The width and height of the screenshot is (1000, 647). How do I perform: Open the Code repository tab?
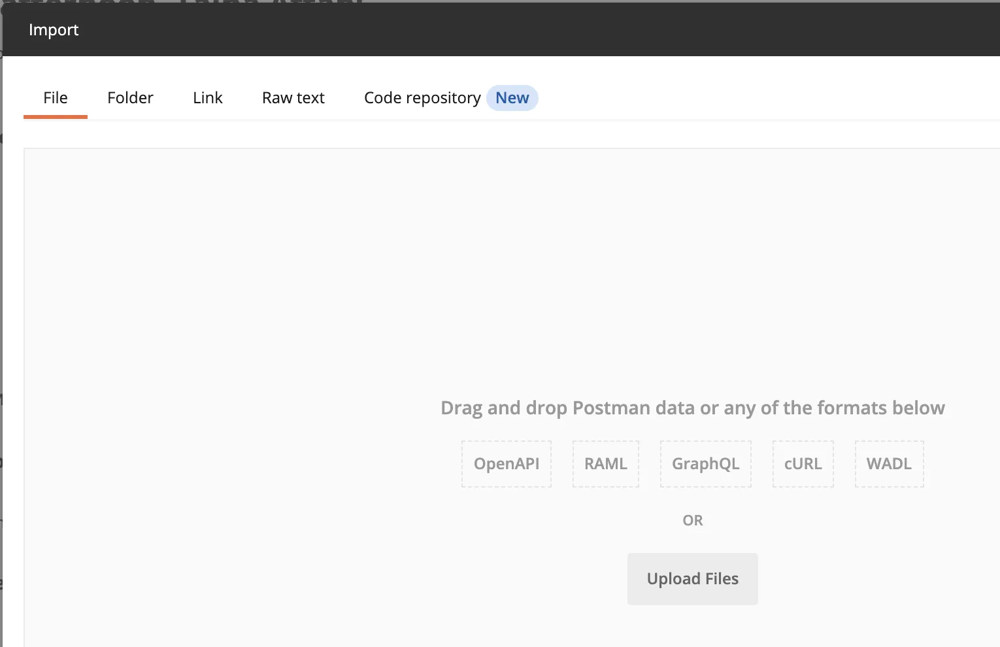tap(422, 98)
